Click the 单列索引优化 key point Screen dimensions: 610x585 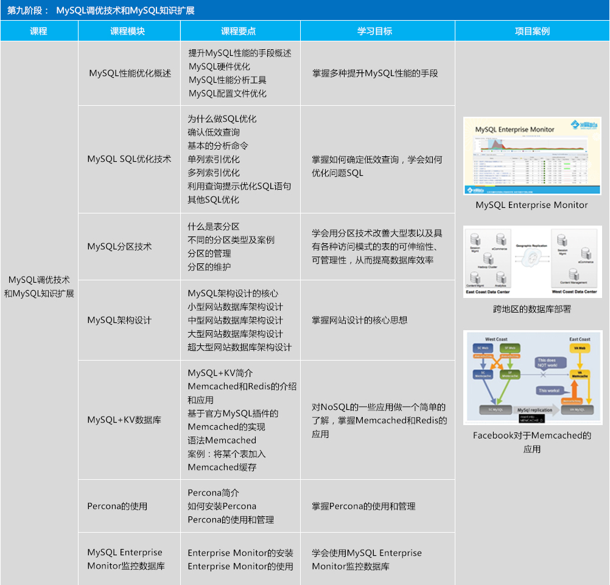point(214,159)
